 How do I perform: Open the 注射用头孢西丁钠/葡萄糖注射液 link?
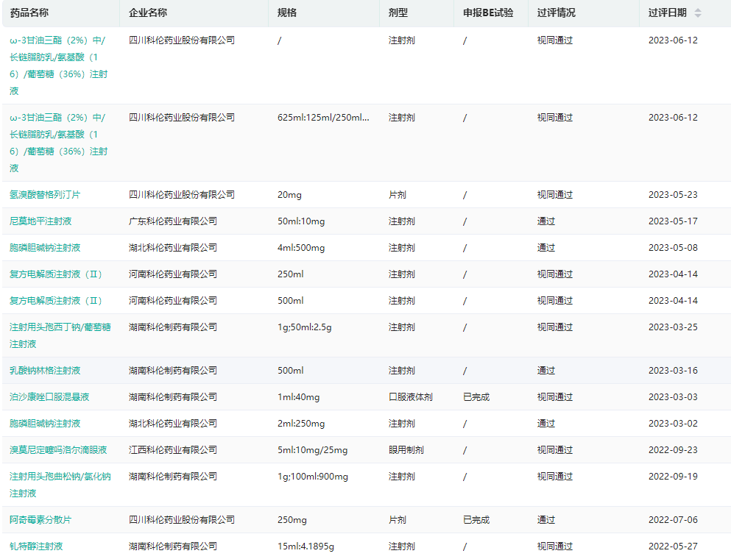(60, 327)
